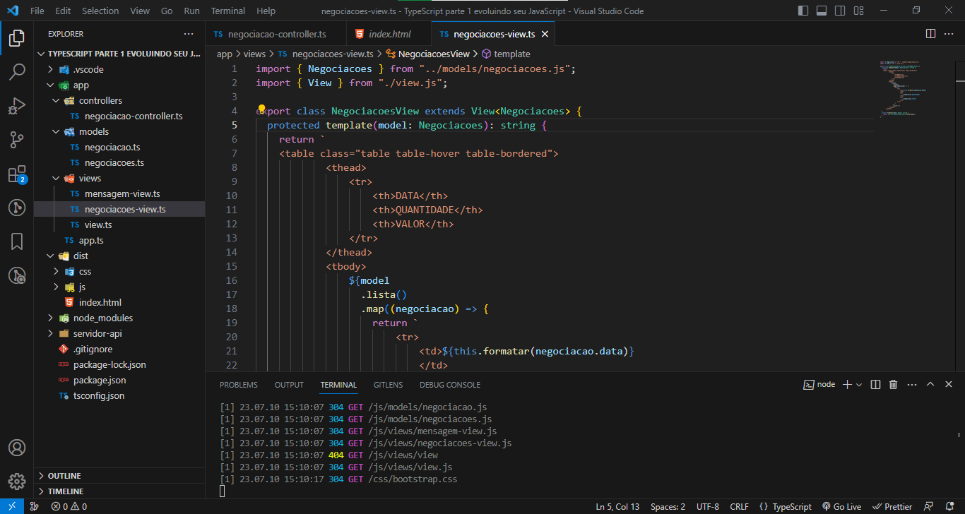Switch to PROBLEMS panel tab
The width and height of the screenshot is (965, 514).
[x=239, y=385]
